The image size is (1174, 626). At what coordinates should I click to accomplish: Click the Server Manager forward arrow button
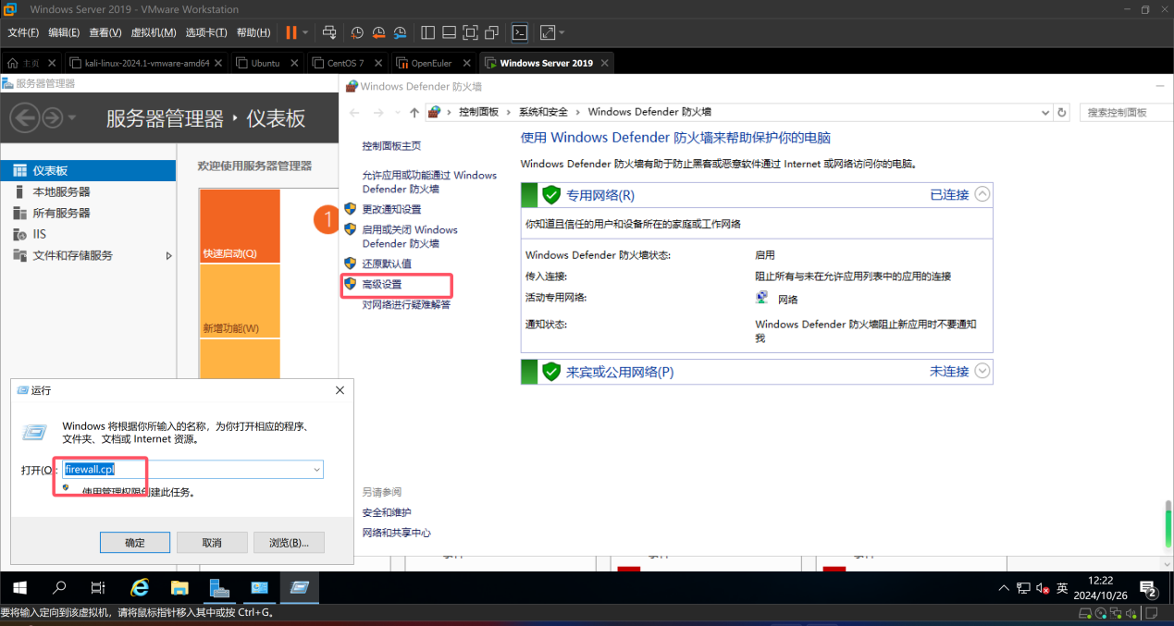(52, 117)
